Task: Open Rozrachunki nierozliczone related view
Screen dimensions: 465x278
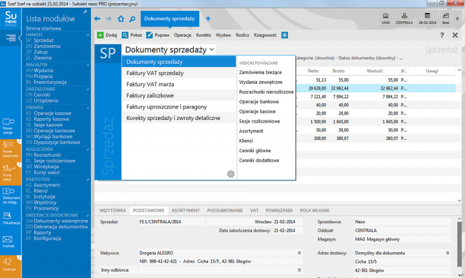Action: (265, 92)
